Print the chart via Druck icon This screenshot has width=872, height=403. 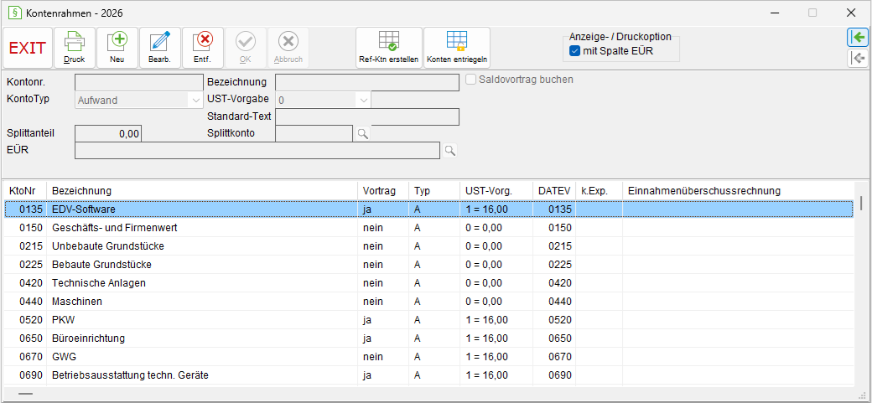click(74, 48)
